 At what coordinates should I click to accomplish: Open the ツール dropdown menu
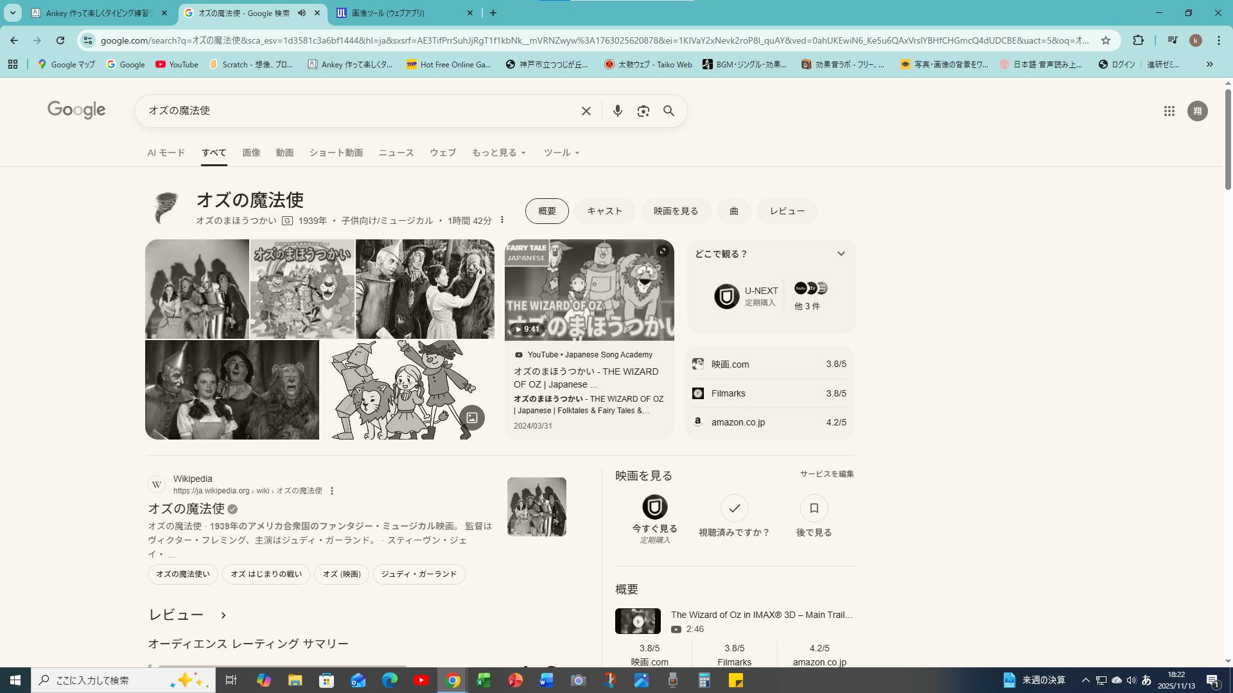pyautogui.click(x=561, y=153)
